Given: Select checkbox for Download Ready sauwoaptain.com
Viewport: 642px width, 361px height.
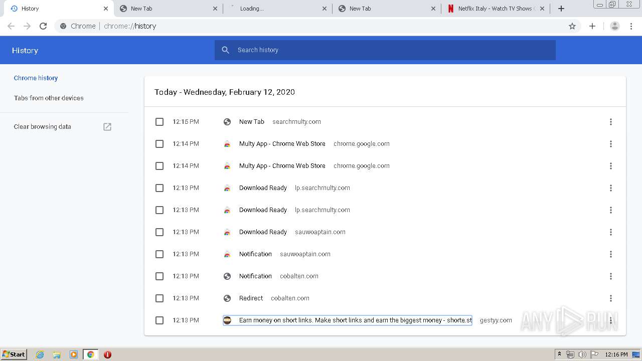Looking at the screenshot, I should pos(159,232).
